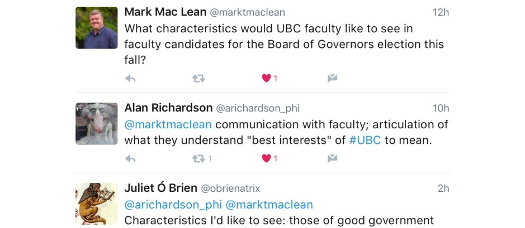Screen dimensions: 525x228
Task: Visit Alan Richardson's profile name
Action: [168, 108]
